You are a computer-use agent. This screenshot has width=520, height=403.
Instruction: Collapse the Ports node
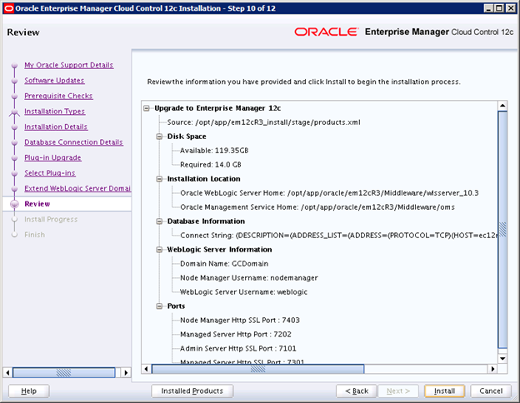[159, 306]
